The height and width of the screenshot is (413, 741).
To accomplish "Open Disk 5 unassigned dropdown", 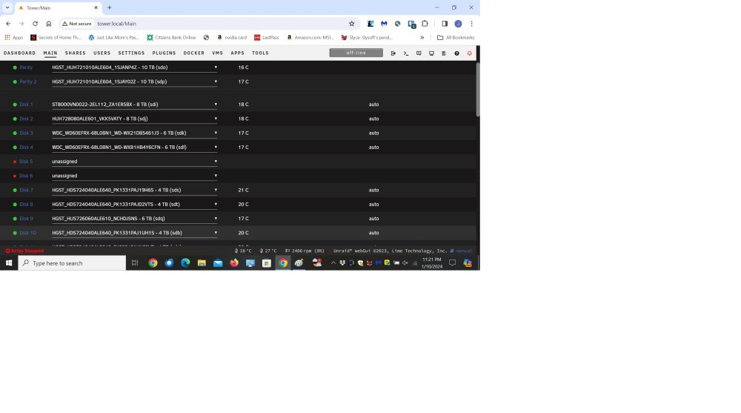I will tap(135, 162).
